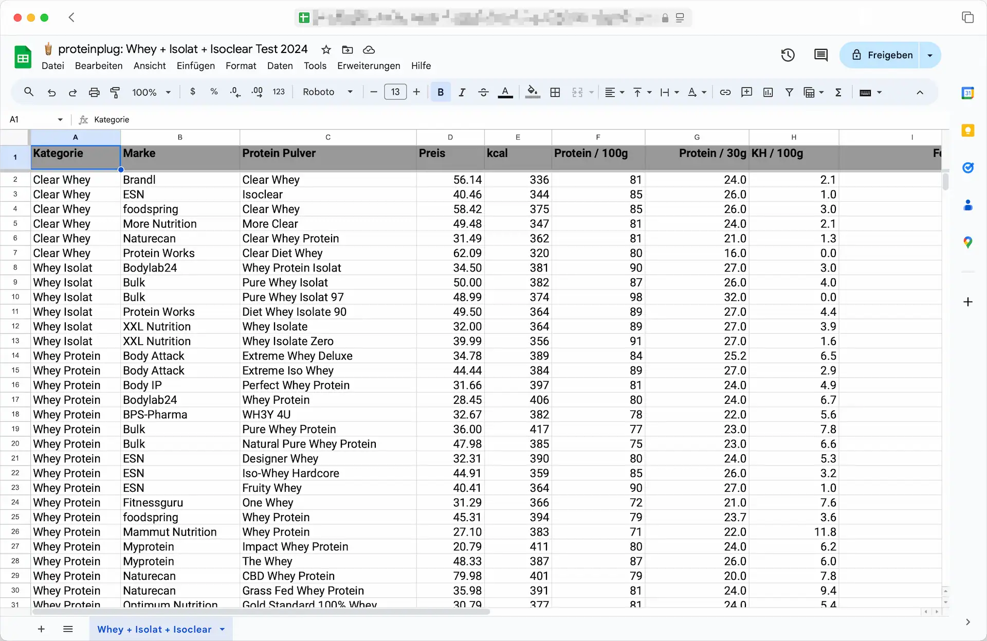Click the add new sheet button

pos(40,629)
